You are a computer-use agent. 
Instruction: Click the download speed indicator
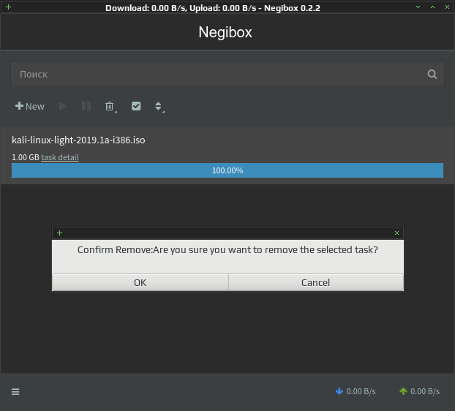point(356,391)
